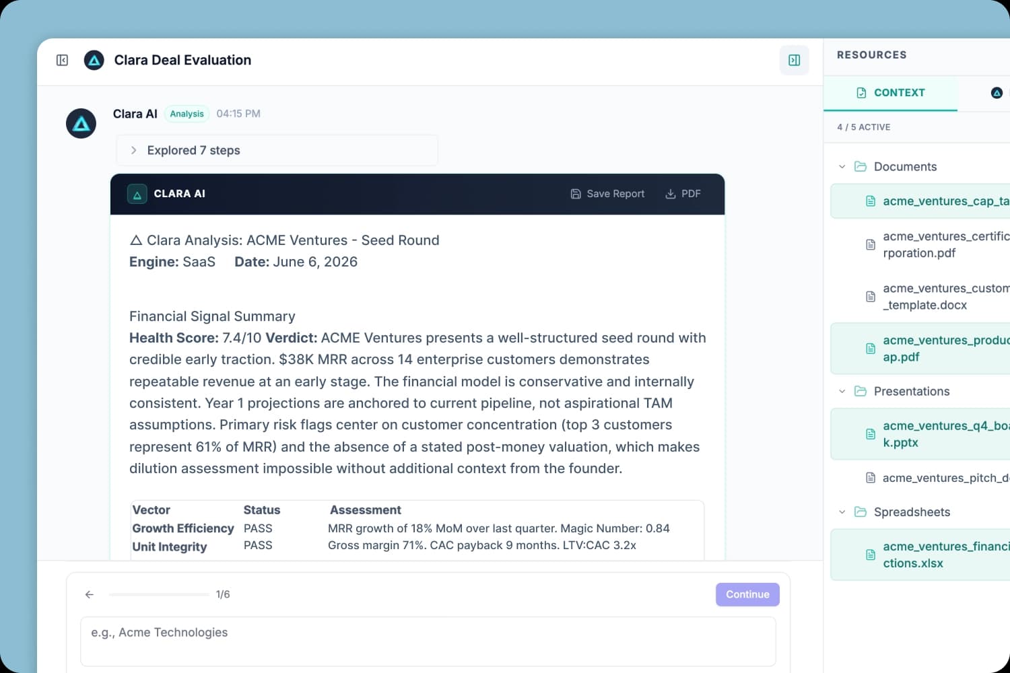Click the Analysis badge

click(187, 114)
